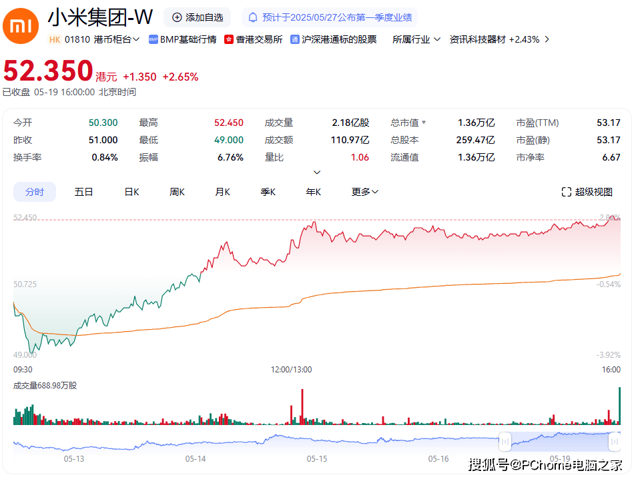Image resolution: width=636 pixels, height=479 pixels.
Task: Click the 最低 value 49.000
Action: click(x=229, y=140)
